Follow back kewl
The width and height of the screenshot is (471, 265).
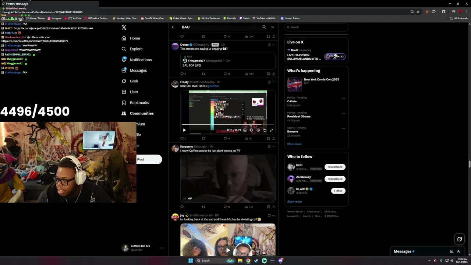[335, 167]
